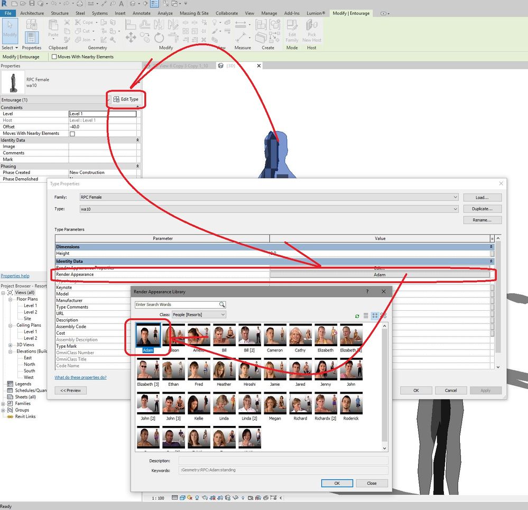Select Revit Links in Project Browser
528x510 pixels.
point(25,416)
